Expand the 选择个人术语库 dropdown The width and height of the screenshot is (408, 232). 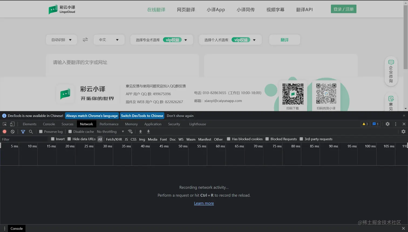(x=230, y=40)
